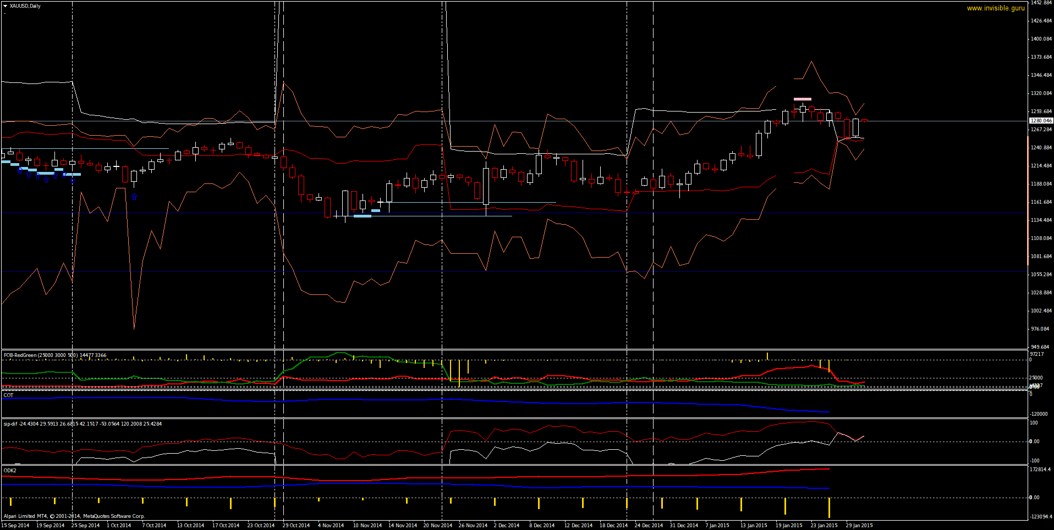Click the 1 Oct 2014 date label
This screenshot has height=530, width=1054.
pos(119,526)
